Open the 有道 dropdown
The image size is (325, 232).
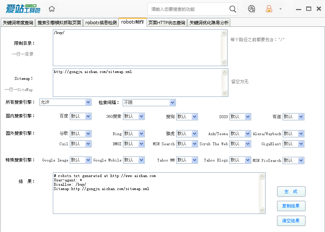294,116
